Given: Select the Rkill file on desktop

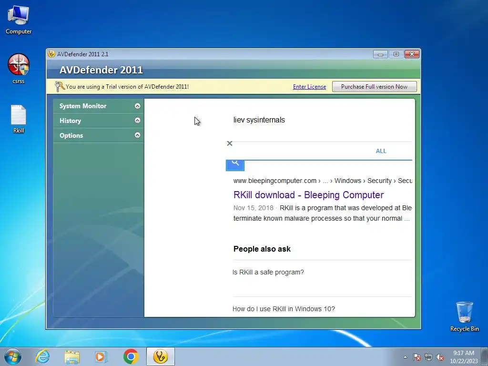Looking at the screenshot, I should click(x=19, y=119).
